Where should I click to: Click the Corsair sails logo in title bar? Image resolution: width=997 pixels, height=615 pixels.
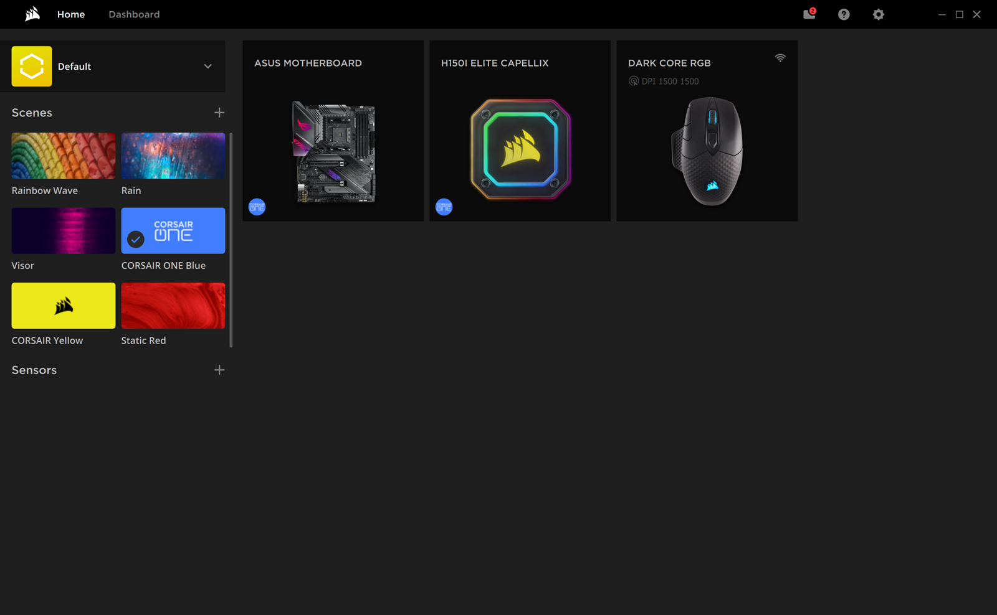[x=32, y=14]
